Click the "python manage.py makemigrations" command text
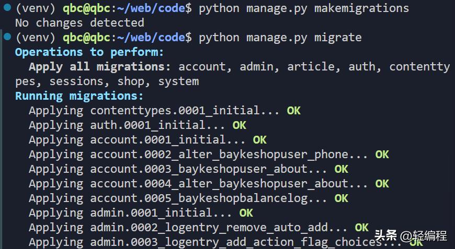 [304, 8]
